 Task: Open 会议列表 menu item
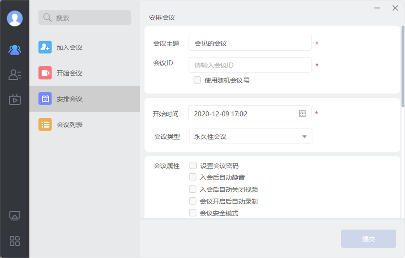pyautogui.click(x=69, y=125)
